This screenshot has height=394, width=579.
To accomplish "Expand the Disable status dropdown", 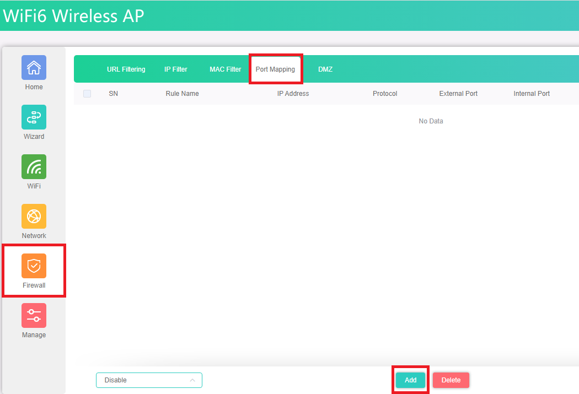I will click(149, 380).
